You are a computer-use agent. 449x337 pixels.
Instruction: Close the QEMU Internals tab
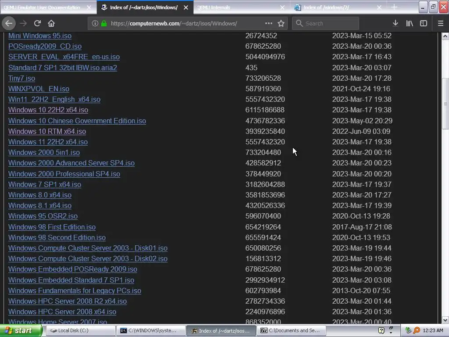tap(282, 7)
